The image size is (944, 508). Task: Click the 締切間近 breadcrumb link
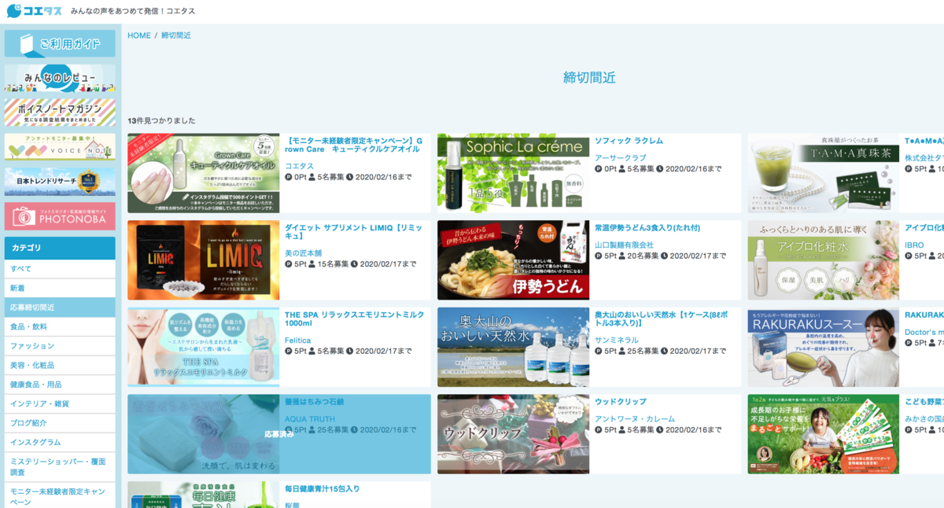[x=176, y=35]
